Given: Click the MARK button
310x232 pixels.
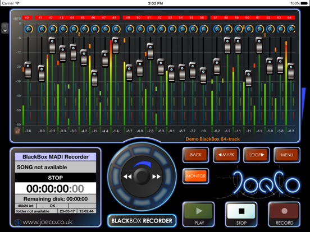Looking at the screenshot, I should click(226, 155).
